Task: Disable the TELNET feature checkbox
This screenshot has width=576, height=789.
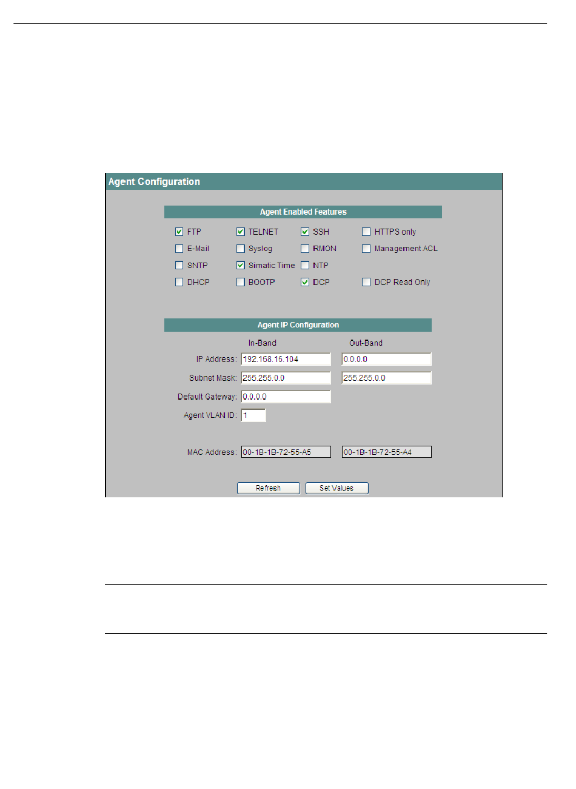Action: (x=241, y=232)
